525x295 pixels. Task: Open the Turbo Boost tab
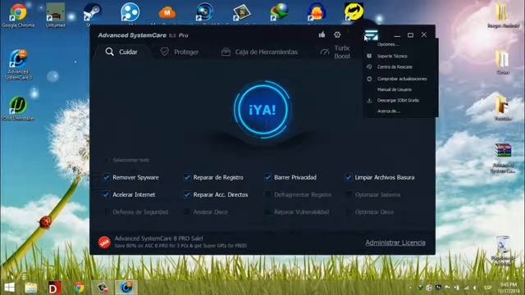point(336,52)
